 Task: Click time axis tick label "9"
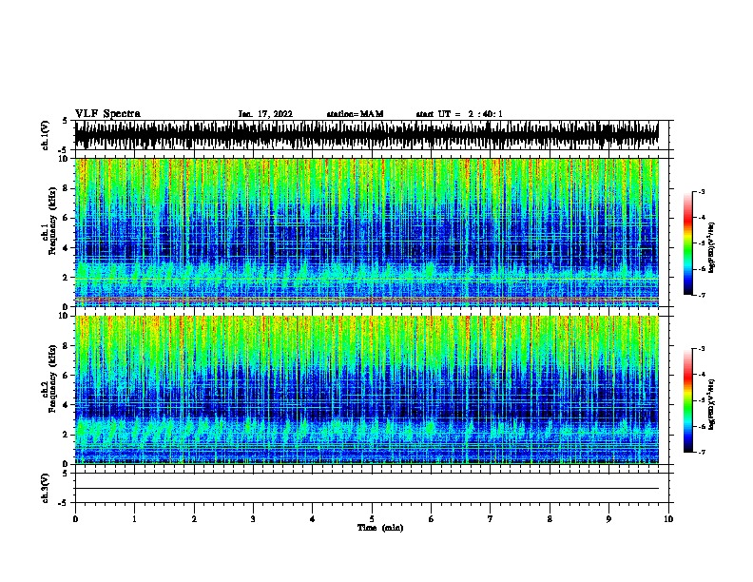[x=608, y=519]
